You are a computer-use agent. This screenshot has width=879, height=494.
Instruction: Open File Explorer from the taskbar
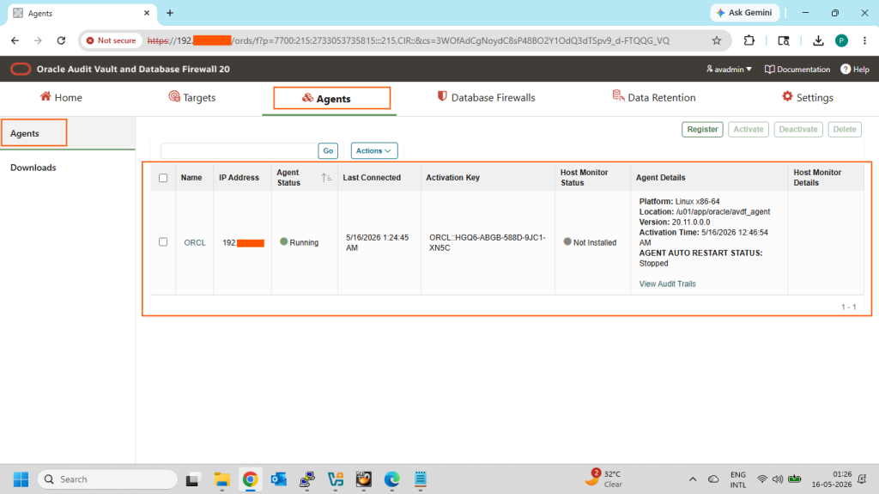222,479
